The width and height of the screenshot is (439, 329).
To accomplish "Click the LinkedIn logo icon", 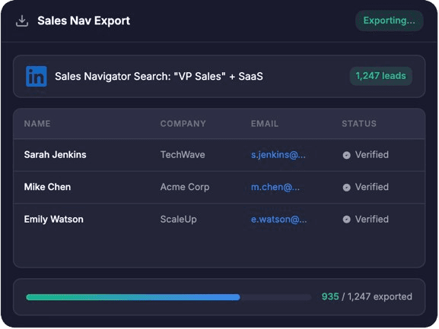I will [x=37, y=76].
